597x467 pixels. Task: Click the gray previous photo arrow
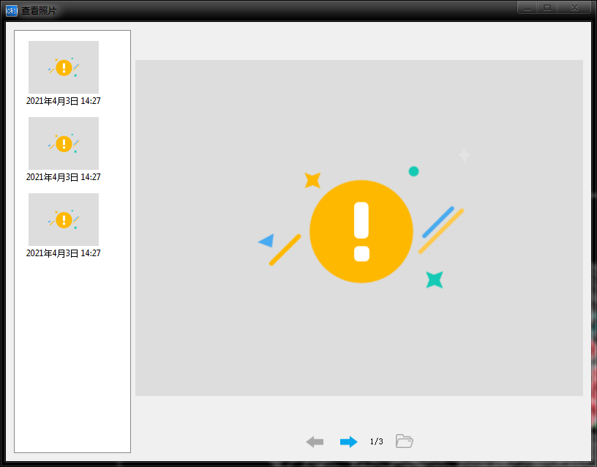pyautogui.click(x=315, y=442)
